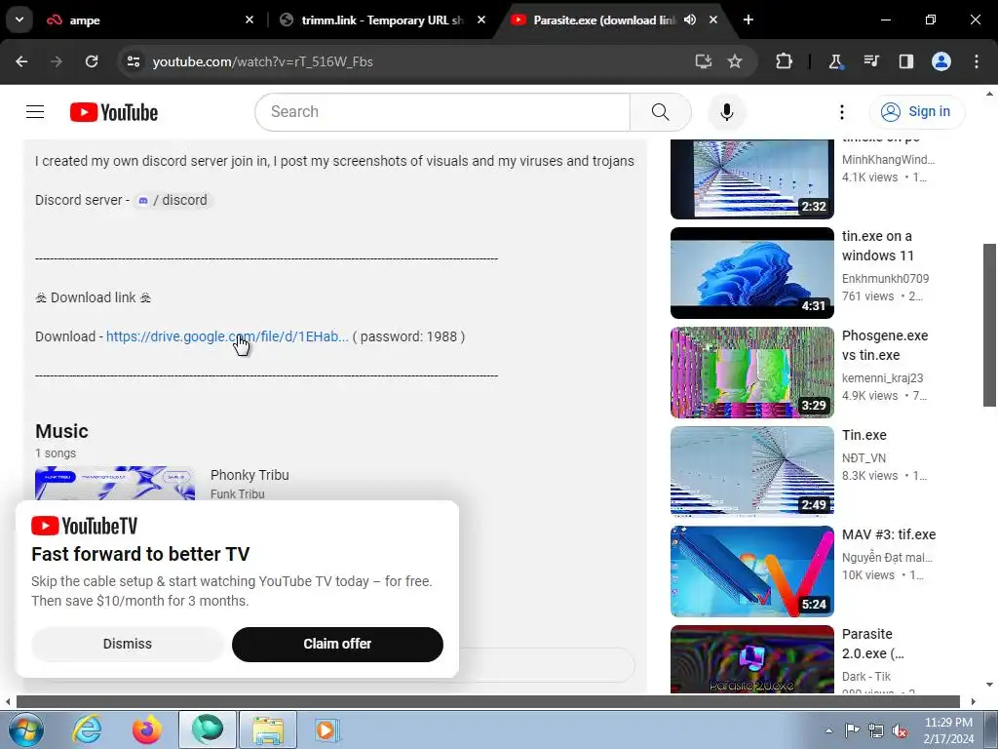
Task: Click the vertical page scrollbar thumb
Action: pos(989,325)
